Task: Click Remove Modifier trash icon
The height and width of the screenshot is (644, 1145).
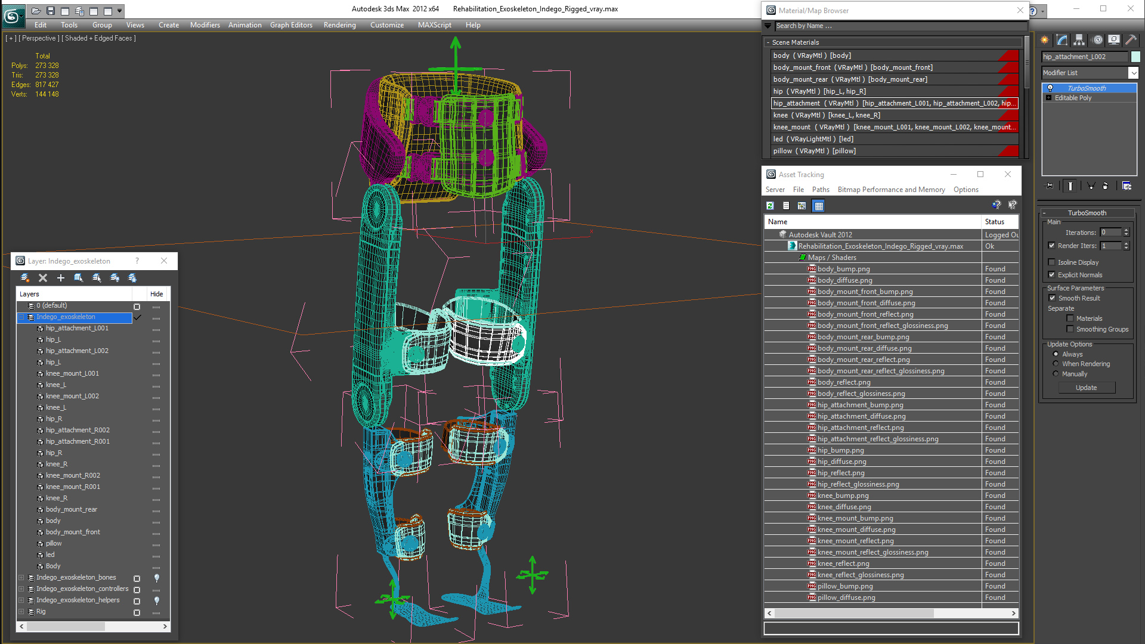Action: (x=1105, y=186)
